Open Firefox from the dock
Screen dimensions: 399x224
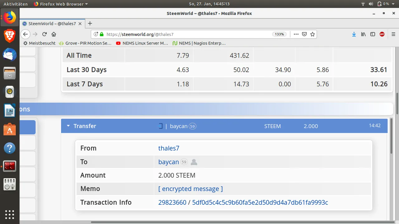click(x=10, y=17)
